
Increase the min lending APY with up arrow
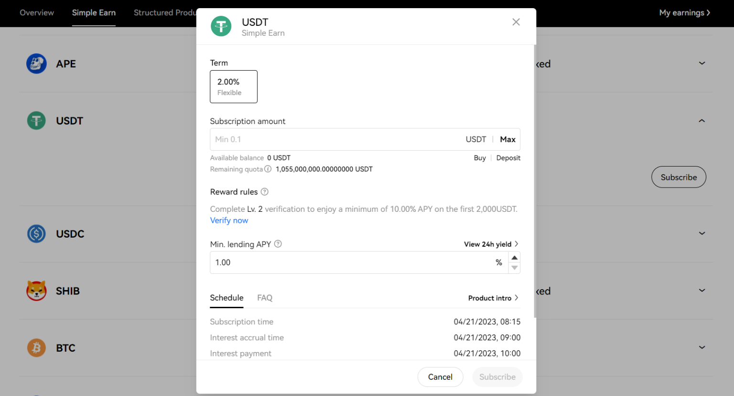[514, 258]
